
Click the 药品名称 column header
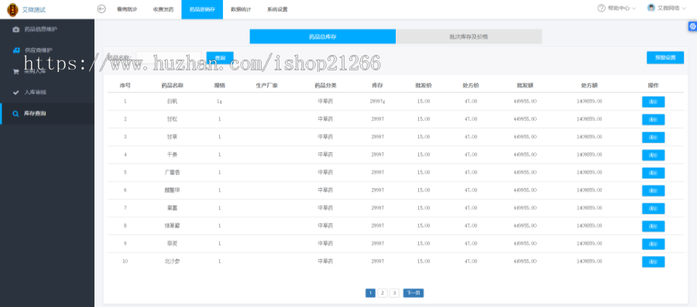172,85
